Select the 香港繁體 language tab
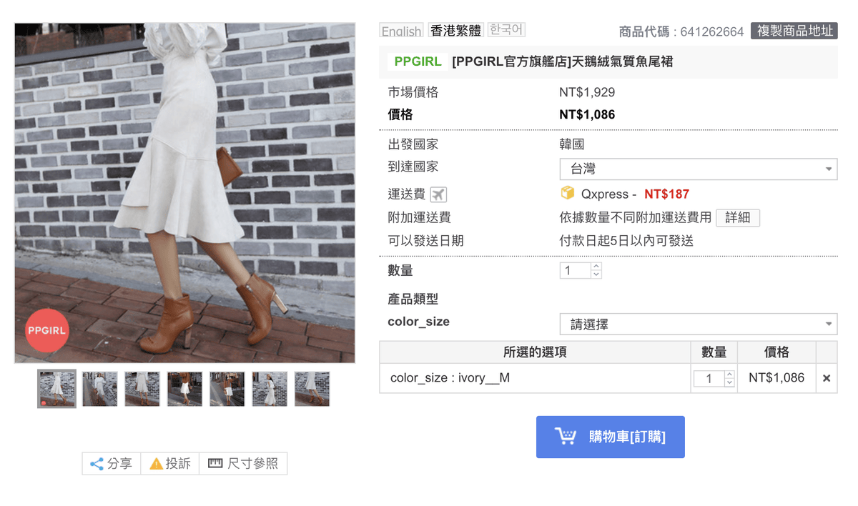 point(456,31)
